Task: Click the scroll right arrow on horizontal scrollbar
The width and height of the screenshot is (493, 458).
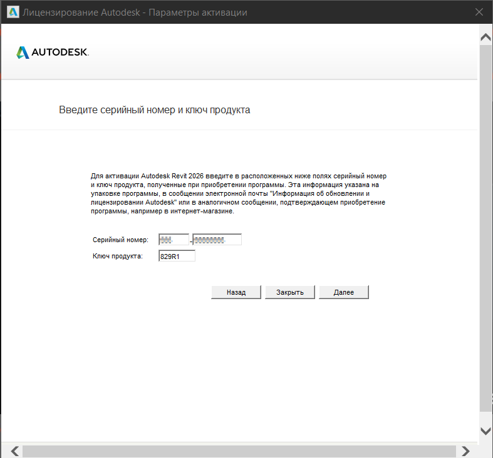Action: (x=465, y=451)
